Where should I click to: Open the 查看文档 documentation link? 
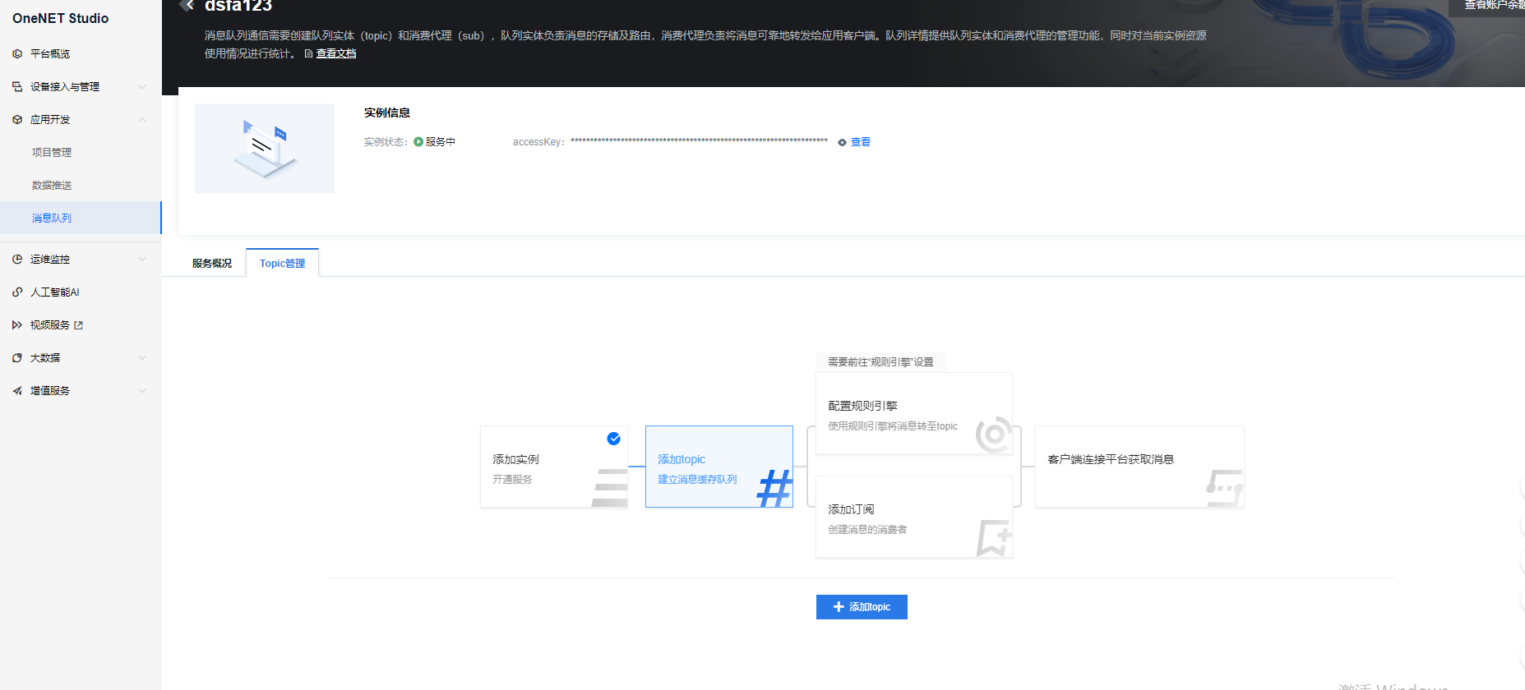(335, 53)
